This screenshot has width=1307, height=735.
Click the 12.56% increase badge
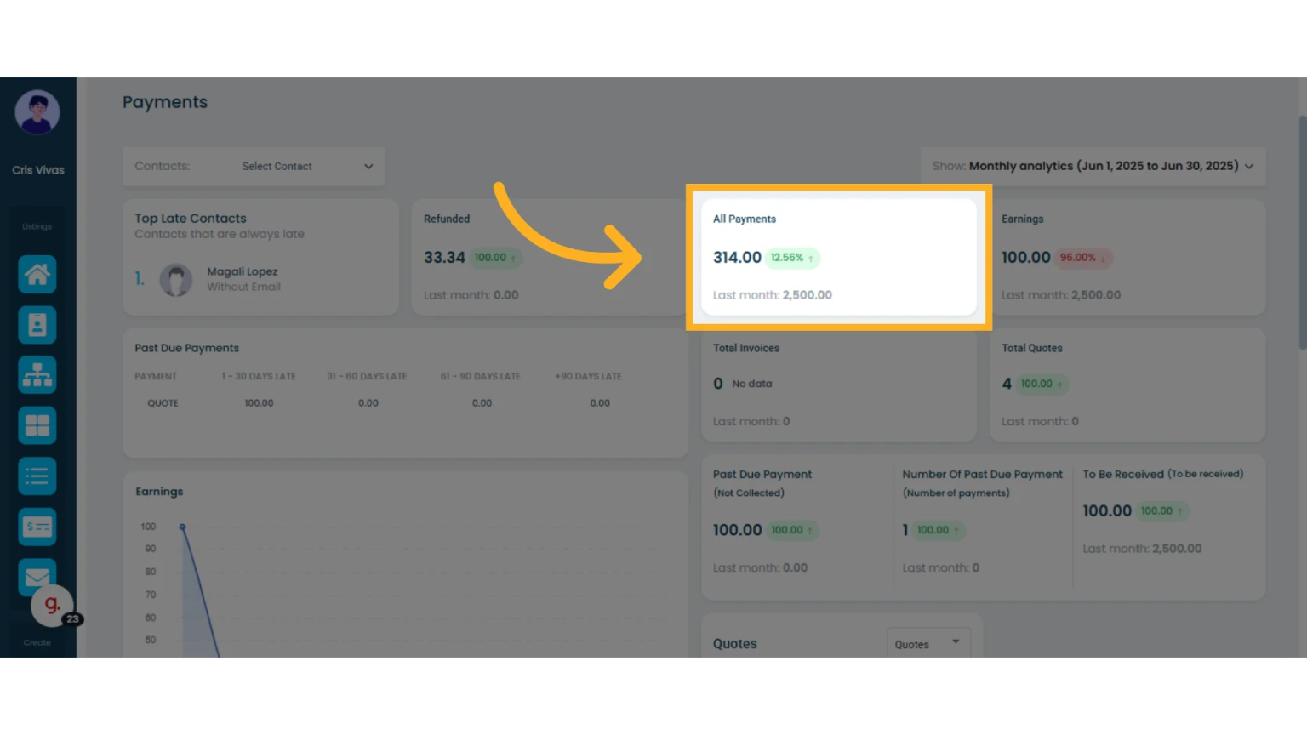(x=792, y=258)
